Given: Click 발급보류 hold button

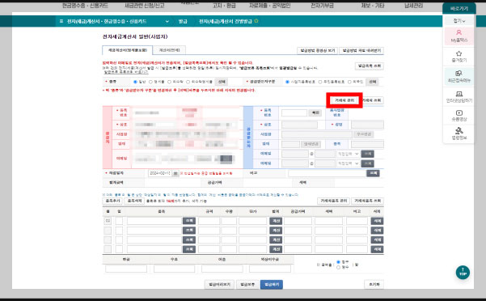Looking at the screenshot, I should pos(247,285).
